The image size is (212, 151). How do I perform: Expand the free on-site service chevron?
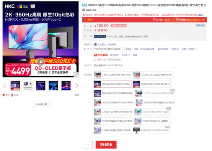pos(196,49)
